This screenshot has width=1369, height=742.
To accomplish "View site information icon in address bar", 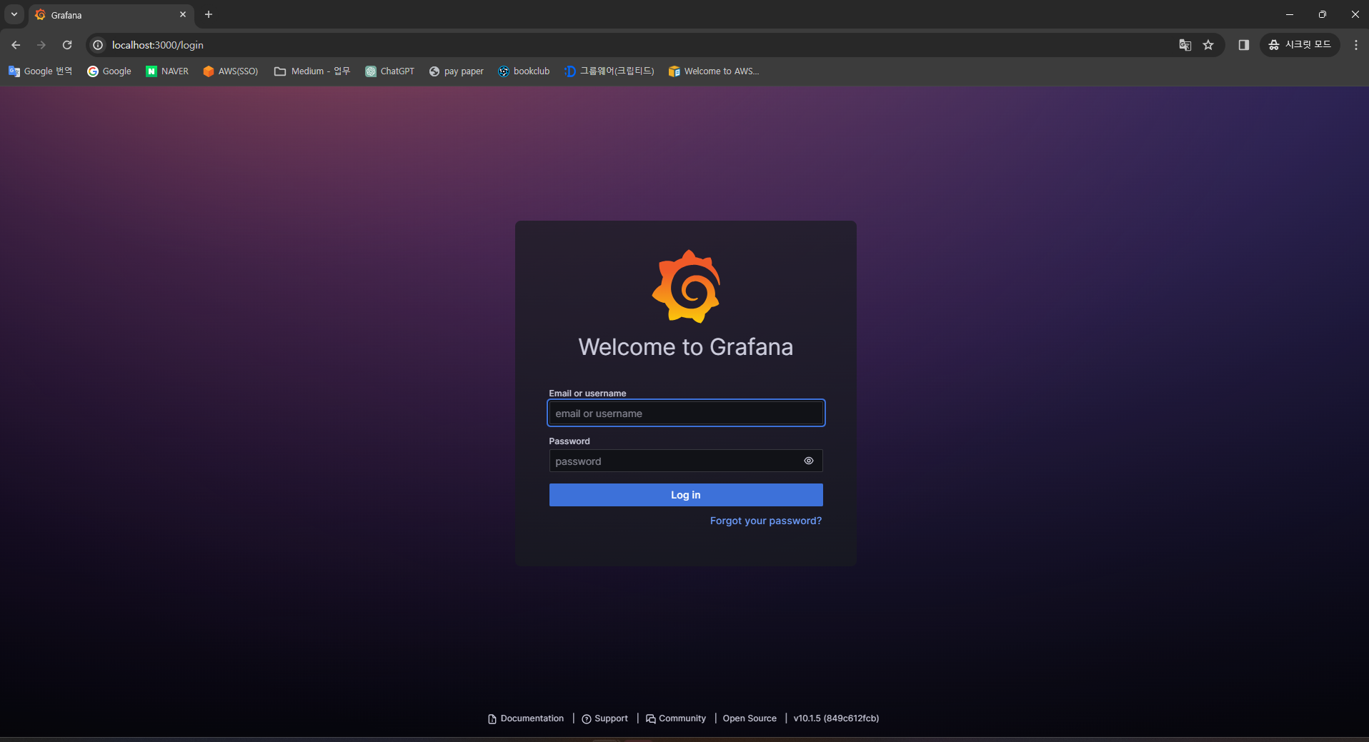I will [x=98, y=45].
